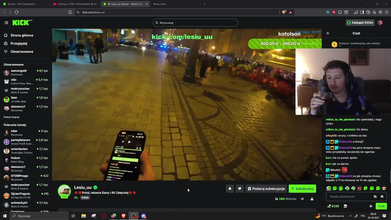391x220 pixels.
Task: Open a new browser tab with plus
Action: [x=204, y=4]
